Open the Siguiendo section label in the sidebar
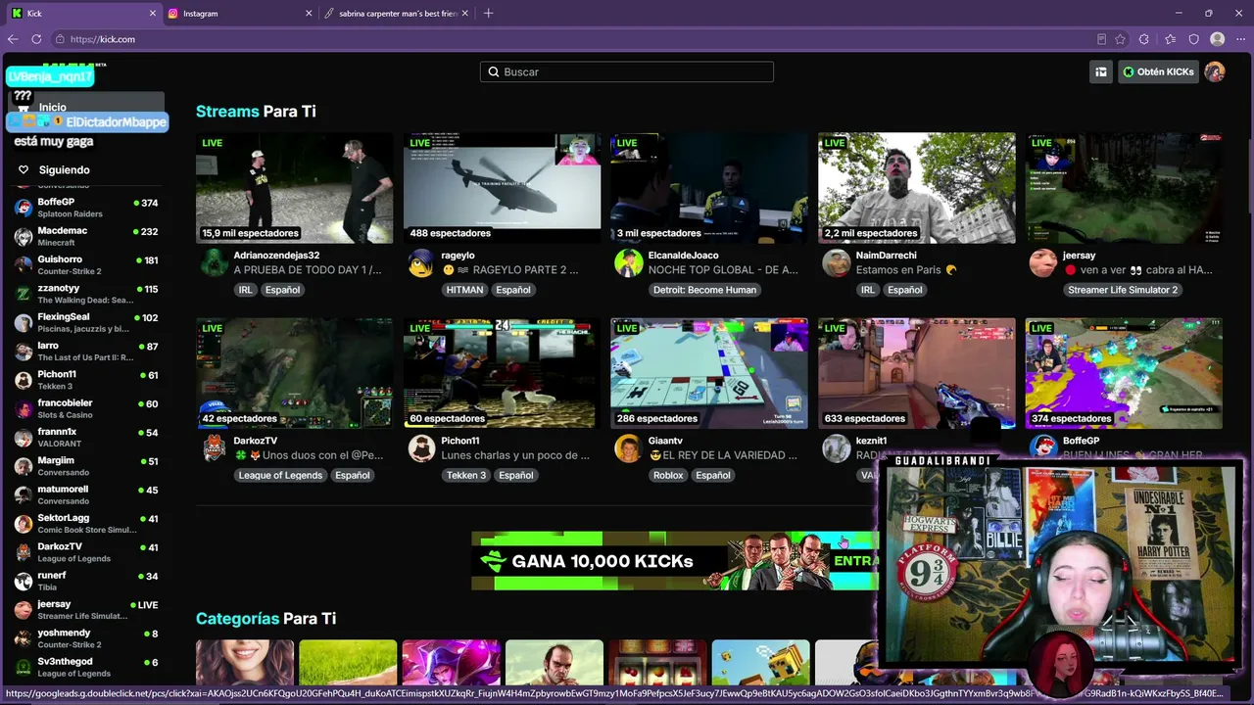 coord(64,169)
